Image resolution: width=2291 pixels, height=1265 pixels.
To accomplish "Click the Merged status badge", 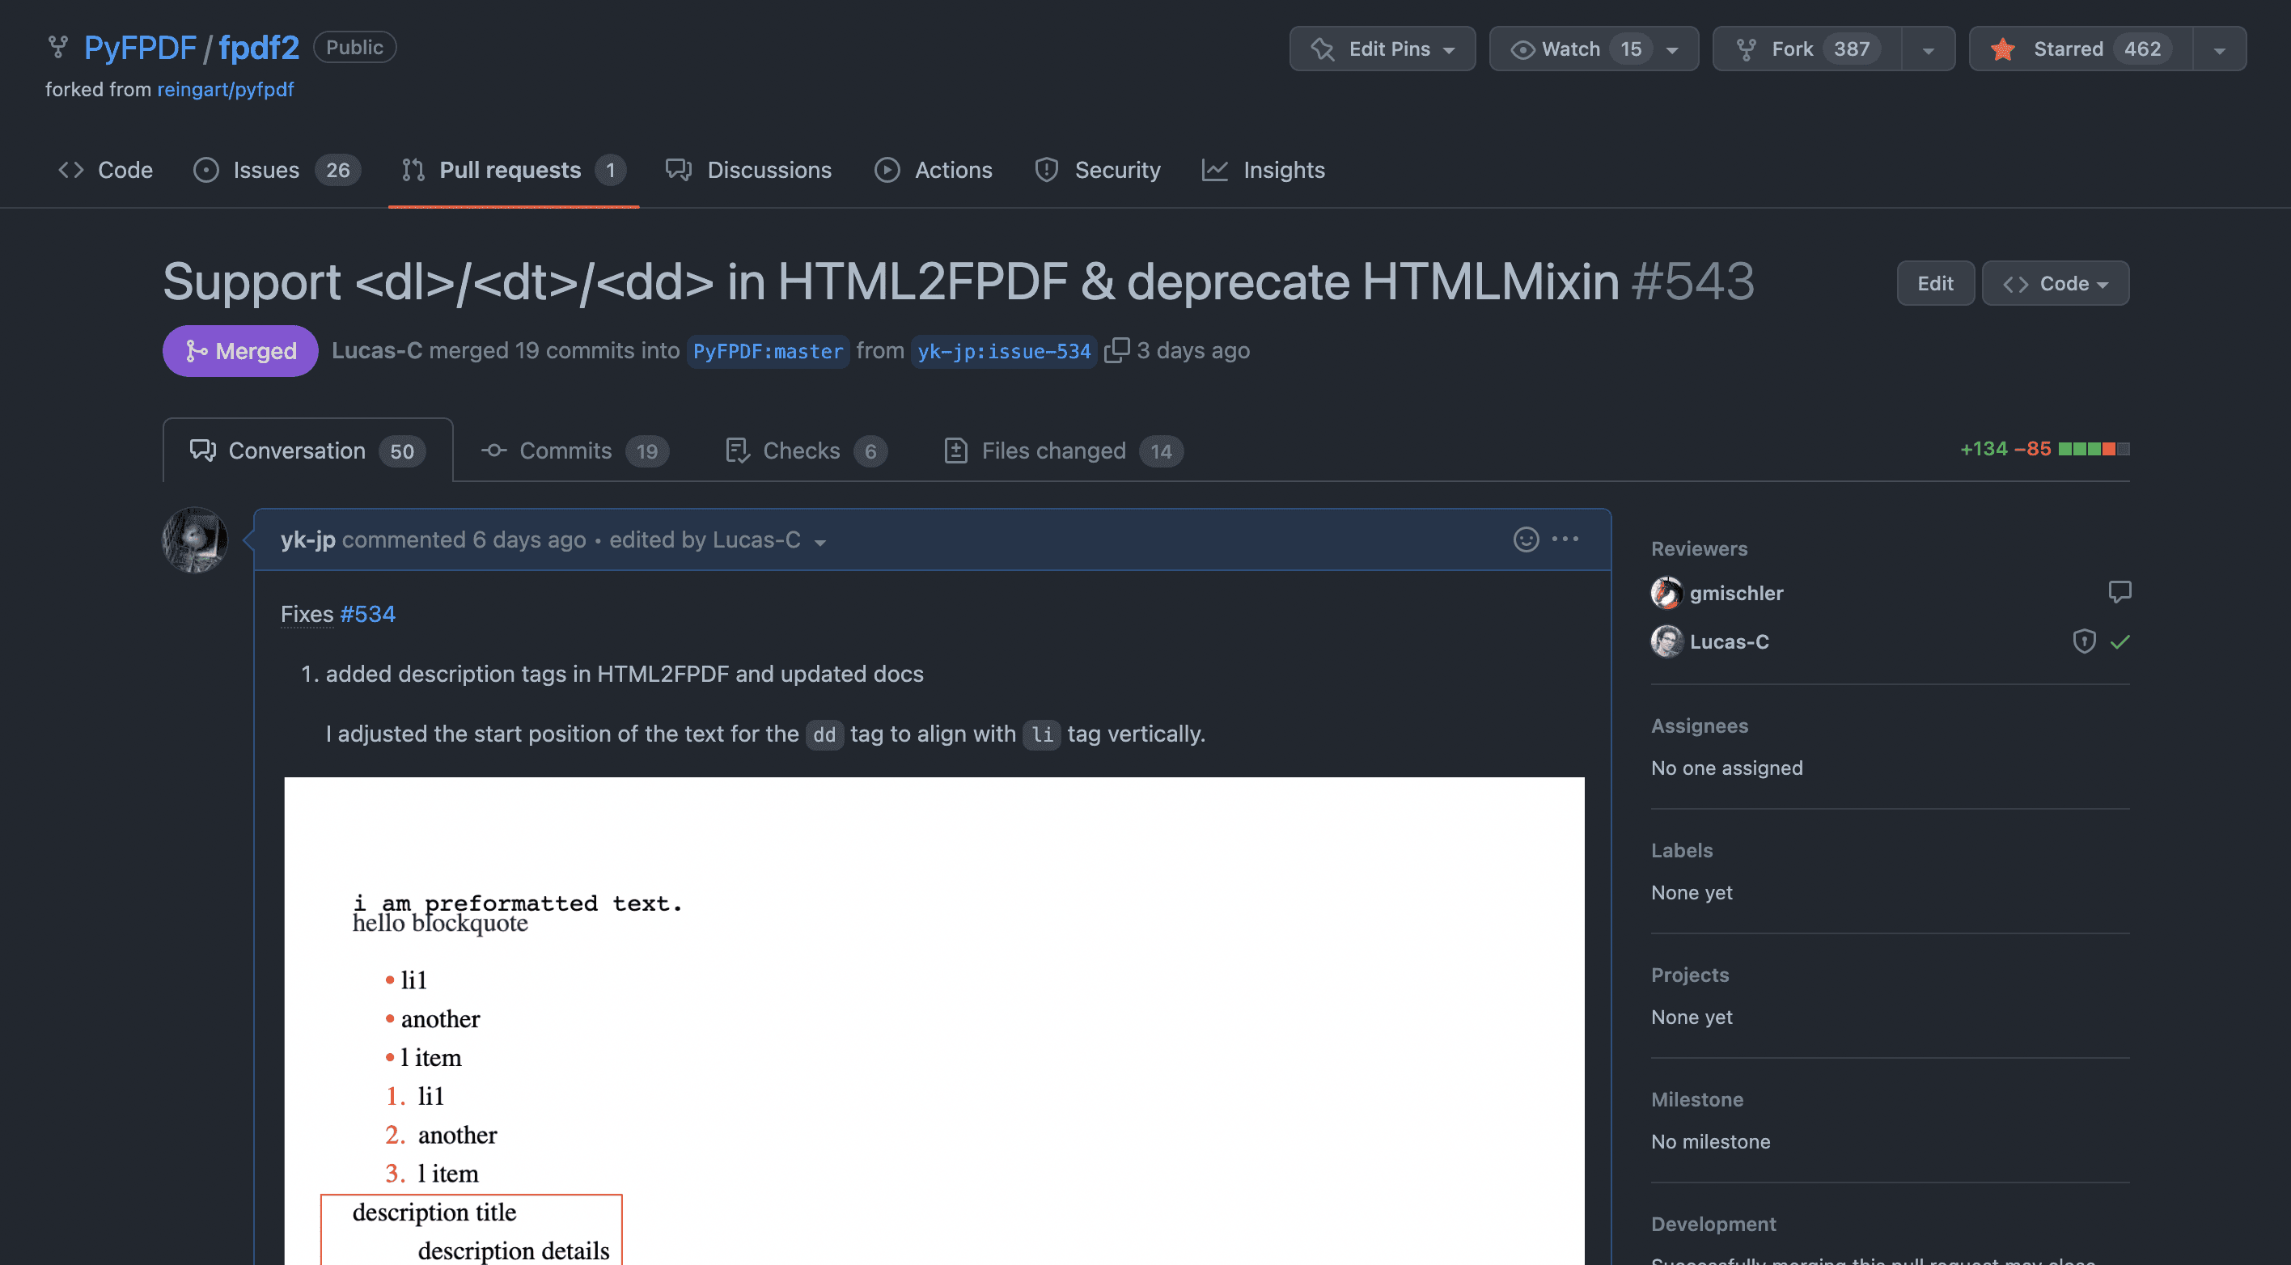I will click(240, 351).
